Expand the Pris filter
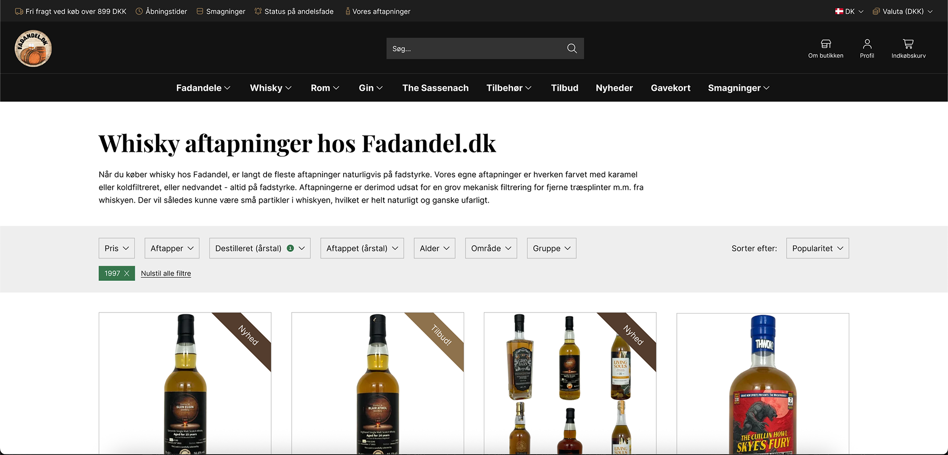Image resolution: width=948 pixels, height=455 pixels. pyautogui.click(x=117, y=248)
